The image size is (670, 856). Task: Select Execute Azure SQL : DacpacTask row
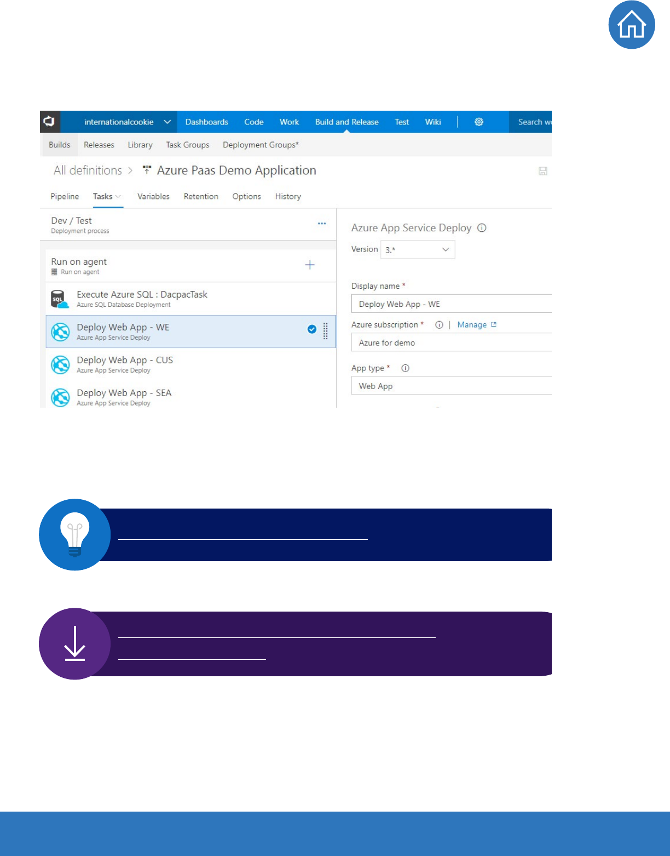coord(190,299)
